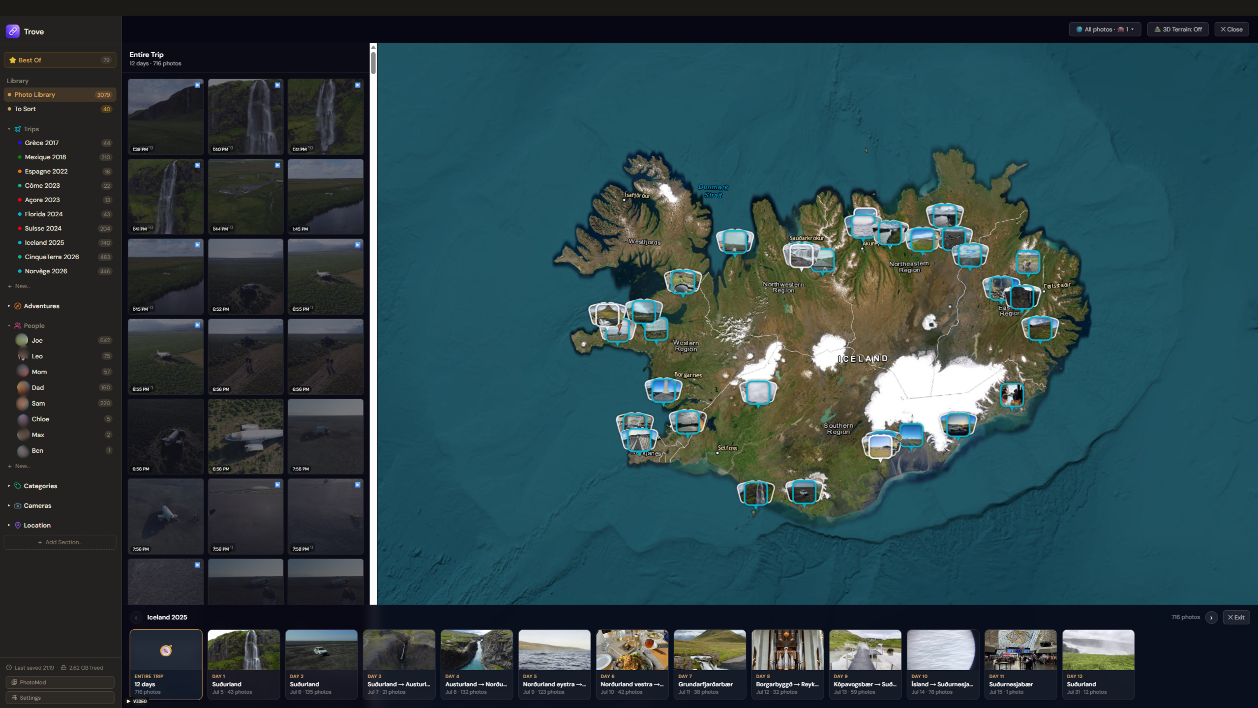
Task: Click the People group icon
Action: pos(18,325)
